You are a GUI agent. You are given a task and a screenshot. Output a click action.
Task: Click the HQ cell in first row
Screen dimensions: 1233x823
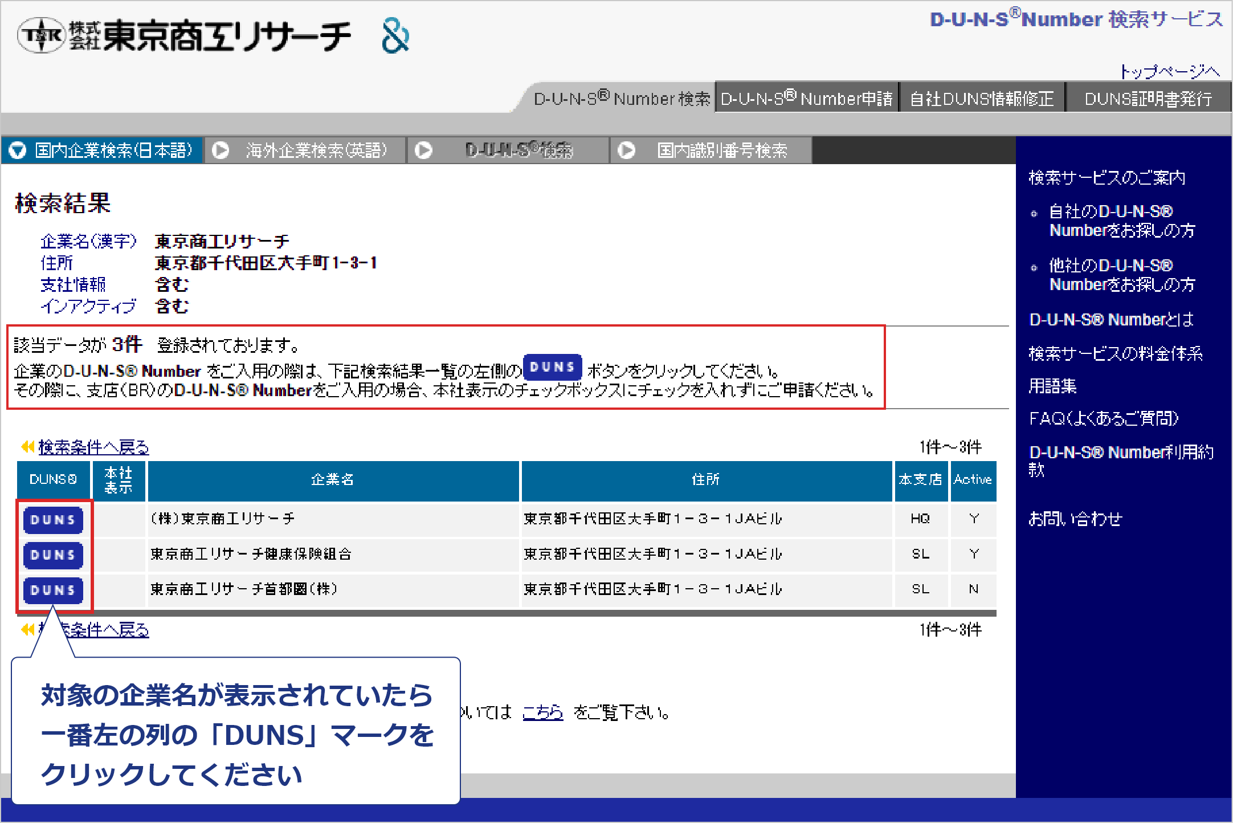[921, 519]
